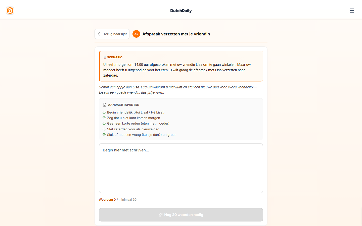362x226 pixels.
Task: Go back via 'Terug naar lijst' button
Action: [112, 34]
